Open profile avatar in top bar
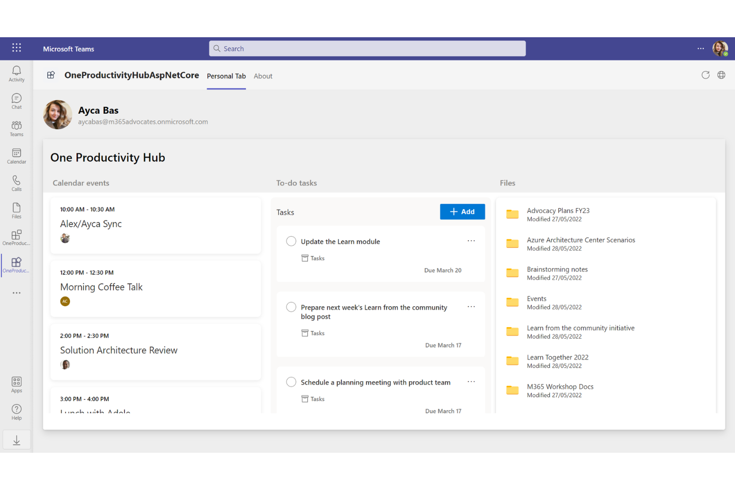Screen dimensions: 735x490 click(x=720, y=49)
